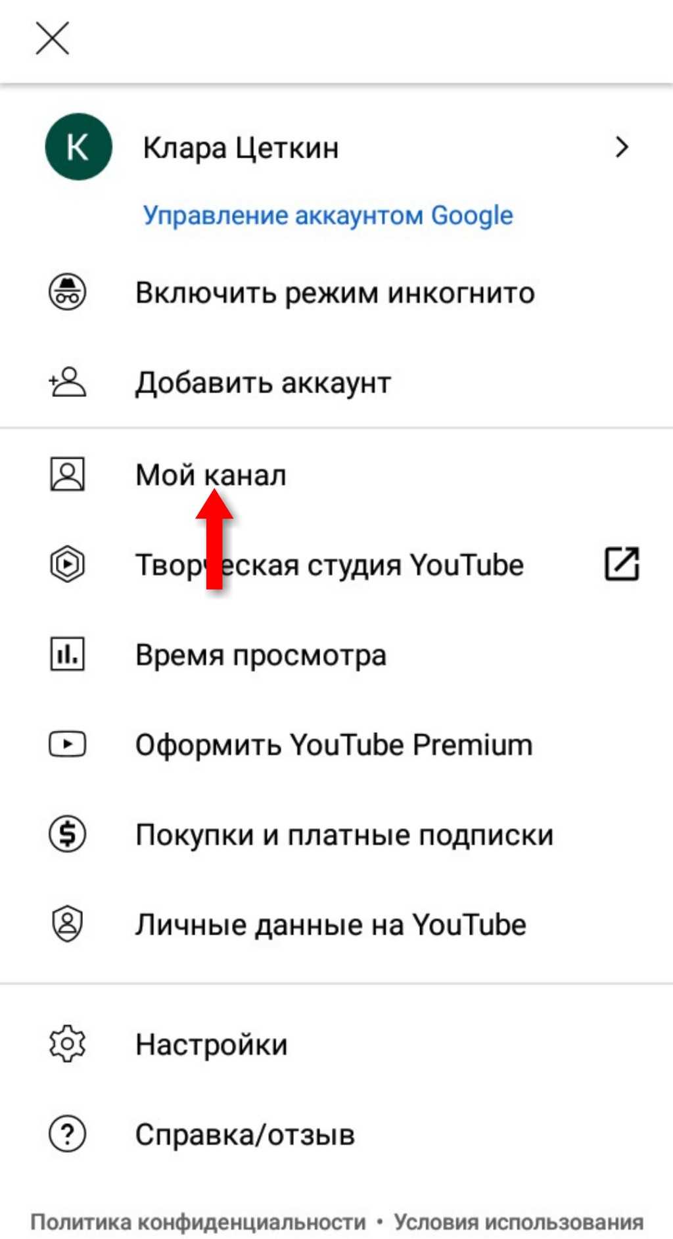Open Управление аккаунтом Google link
Viewport: 673px width, 1239px height.
(x=328, y=216)
